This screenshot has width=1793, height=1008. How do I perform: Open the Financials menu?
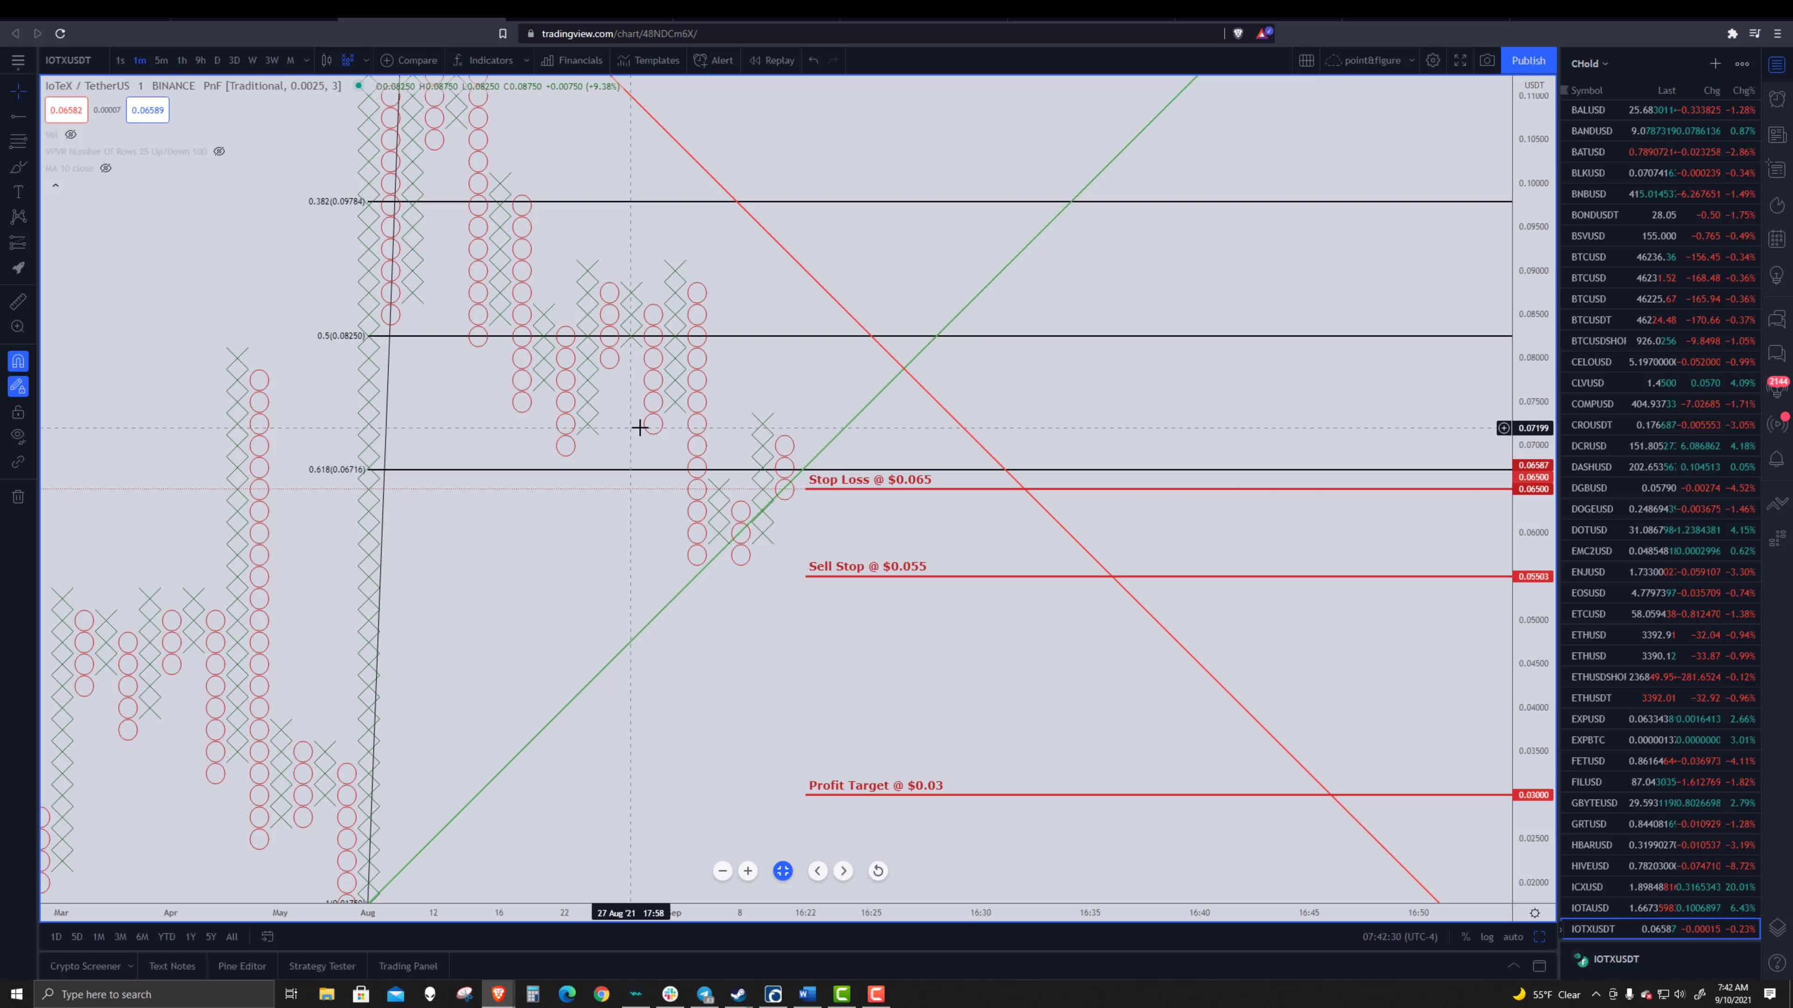pos(572,61)
